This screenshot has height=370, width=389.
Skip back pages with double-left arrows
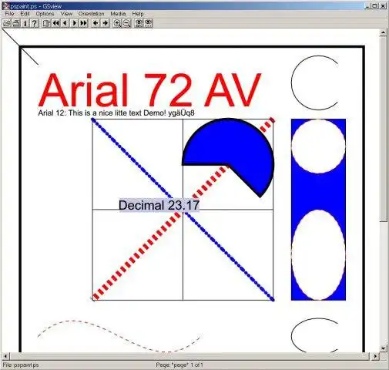(55, 23)
